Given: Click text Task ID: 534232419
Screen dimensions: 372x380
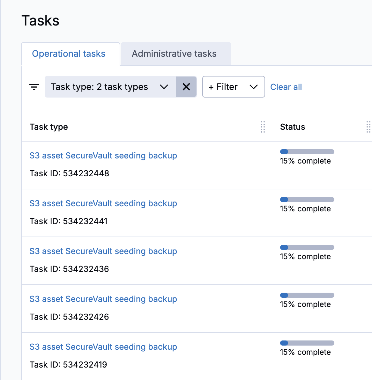Looking at the screenshot, I should point(68,364).
